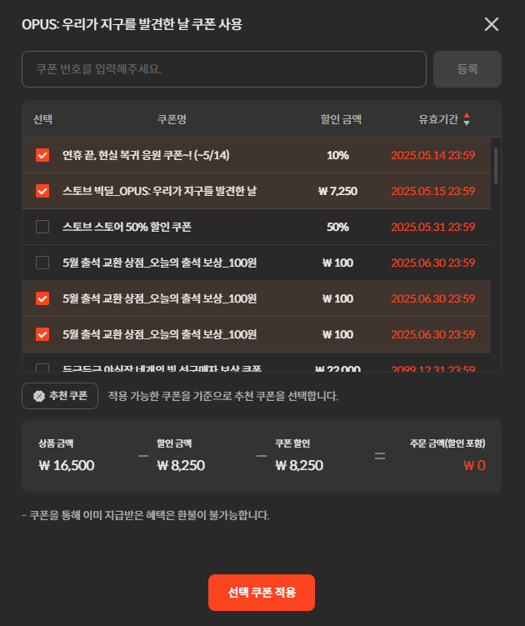525x626 pixels.
Task: Close the coupon dialog with X icon
Action: pyautogui.click(x=492, y=24)
